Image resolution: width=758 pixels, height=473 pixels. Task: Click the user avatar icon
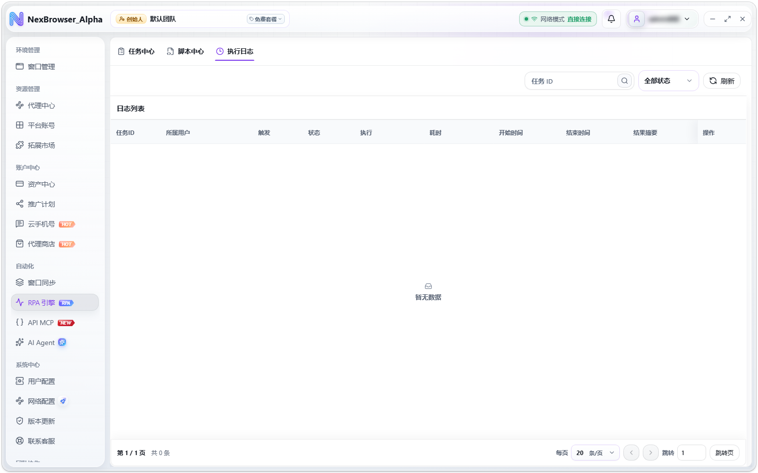coord(637,19)
